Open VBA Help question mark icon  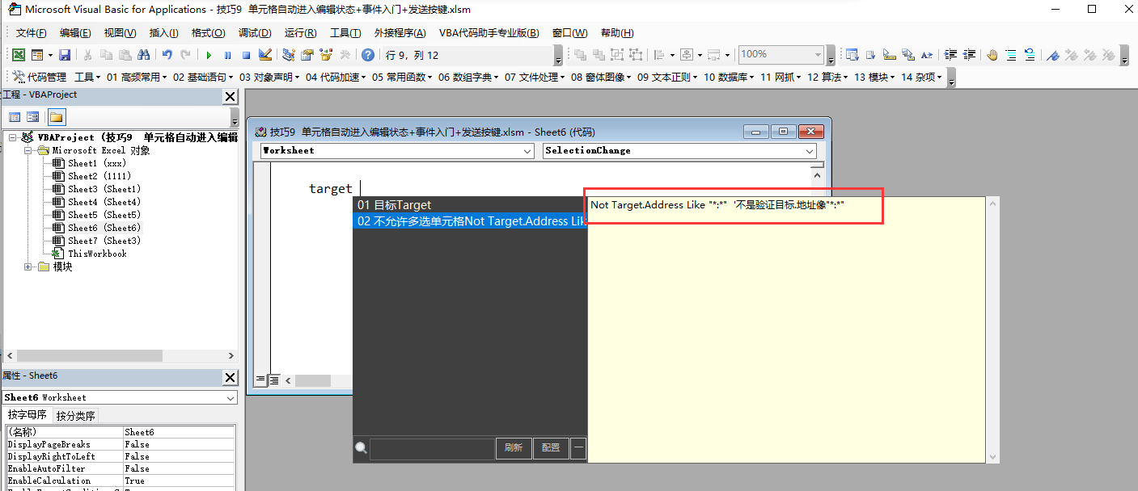click(x=368, y=55)
